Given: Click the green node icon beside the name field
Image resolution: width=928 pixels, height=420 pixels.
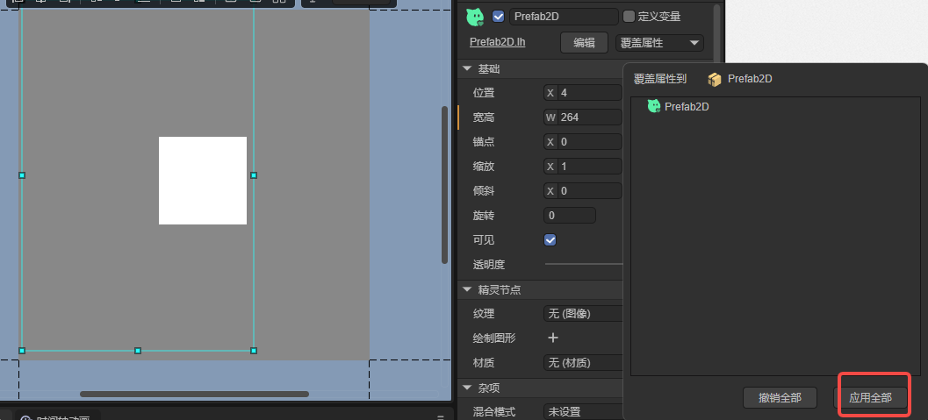Looking at the screenshot, I should click(x=475, y=17).
